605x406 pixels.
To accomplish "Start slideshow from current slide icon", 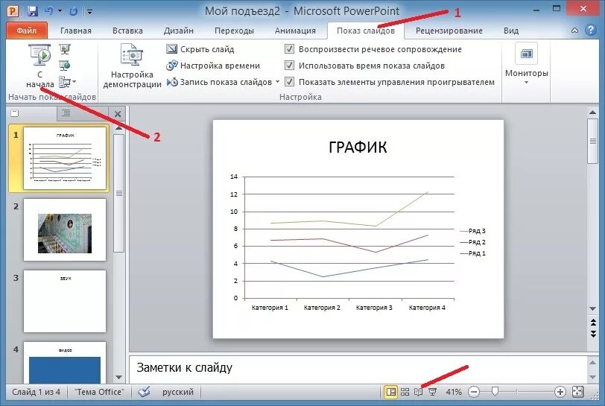I will (x=65, y=49).
